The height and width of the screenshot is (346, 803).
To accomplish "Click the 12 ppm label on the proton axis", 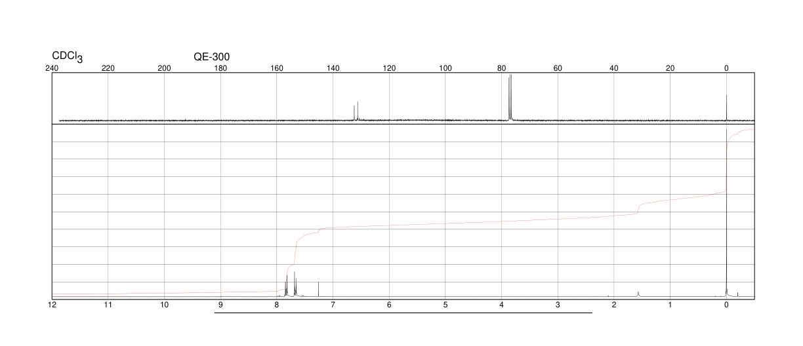I will coord(52,305).
